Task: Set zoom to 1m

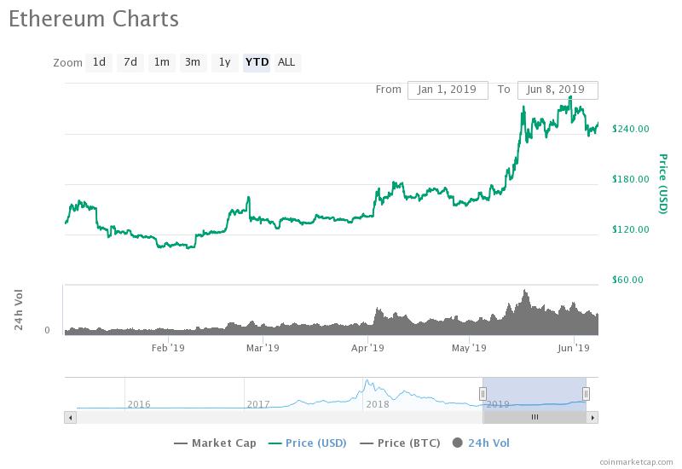Action: (x=161, y=62)
